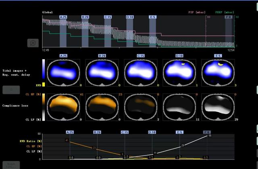The width and height of the screenshot is (258, 169).
Task: Pick the E:5 section marker on the Global waveform
Action: click(x=152, y=17)
